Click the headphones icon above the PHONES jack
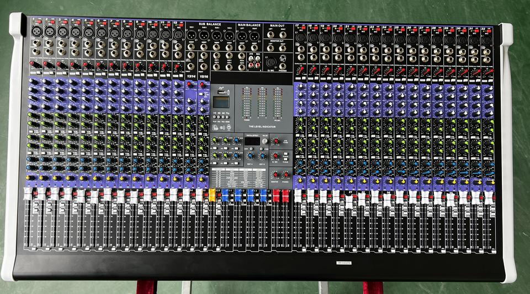This screenshot has width=530, height=294. 283,59
